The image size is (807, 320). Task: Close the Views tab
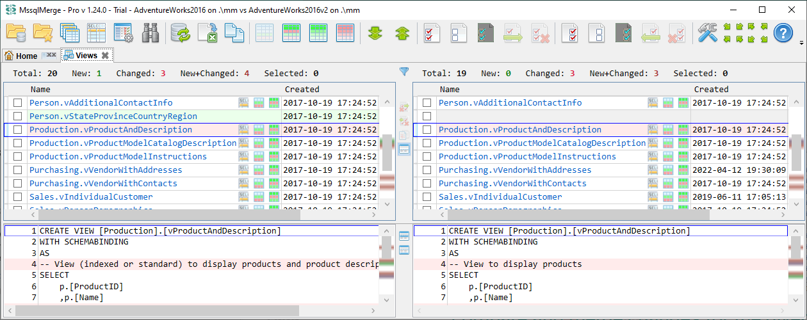(x=105, y=56)
